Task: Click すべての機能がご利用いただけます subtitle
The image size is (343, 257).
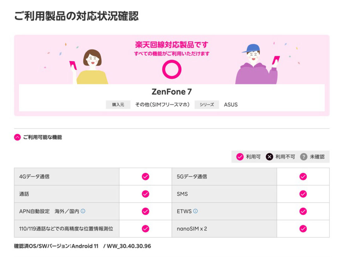Action: pyautogui.click(x=172, y=54)
